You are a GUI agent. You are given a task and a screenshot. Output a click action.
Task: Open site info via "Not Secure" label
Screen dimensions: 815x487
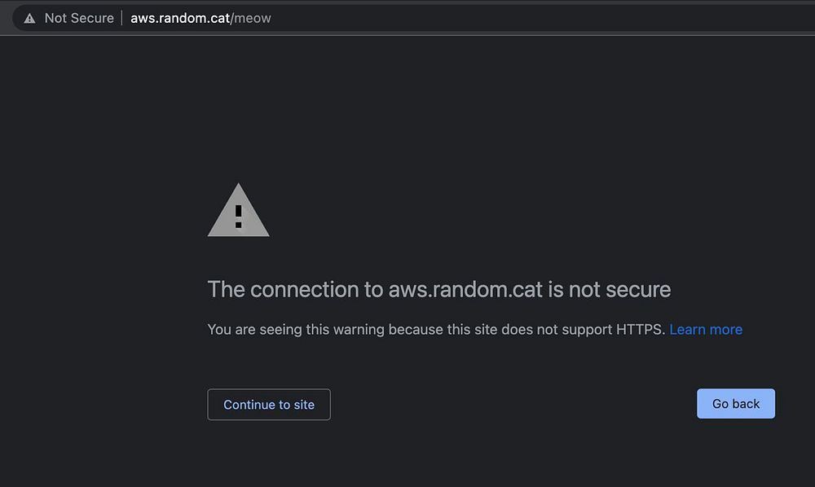coord(79,18)
